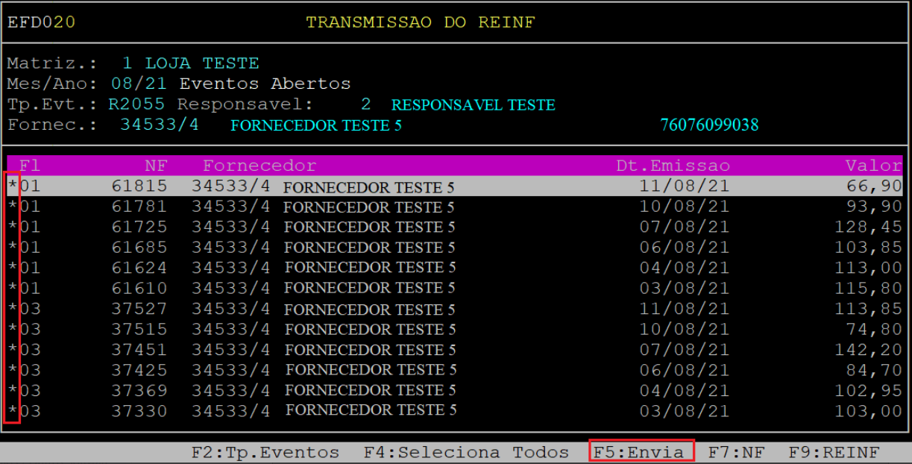Click NF number 37425
This screenshot has width=912, height=464.
click(x=139, y=370)
